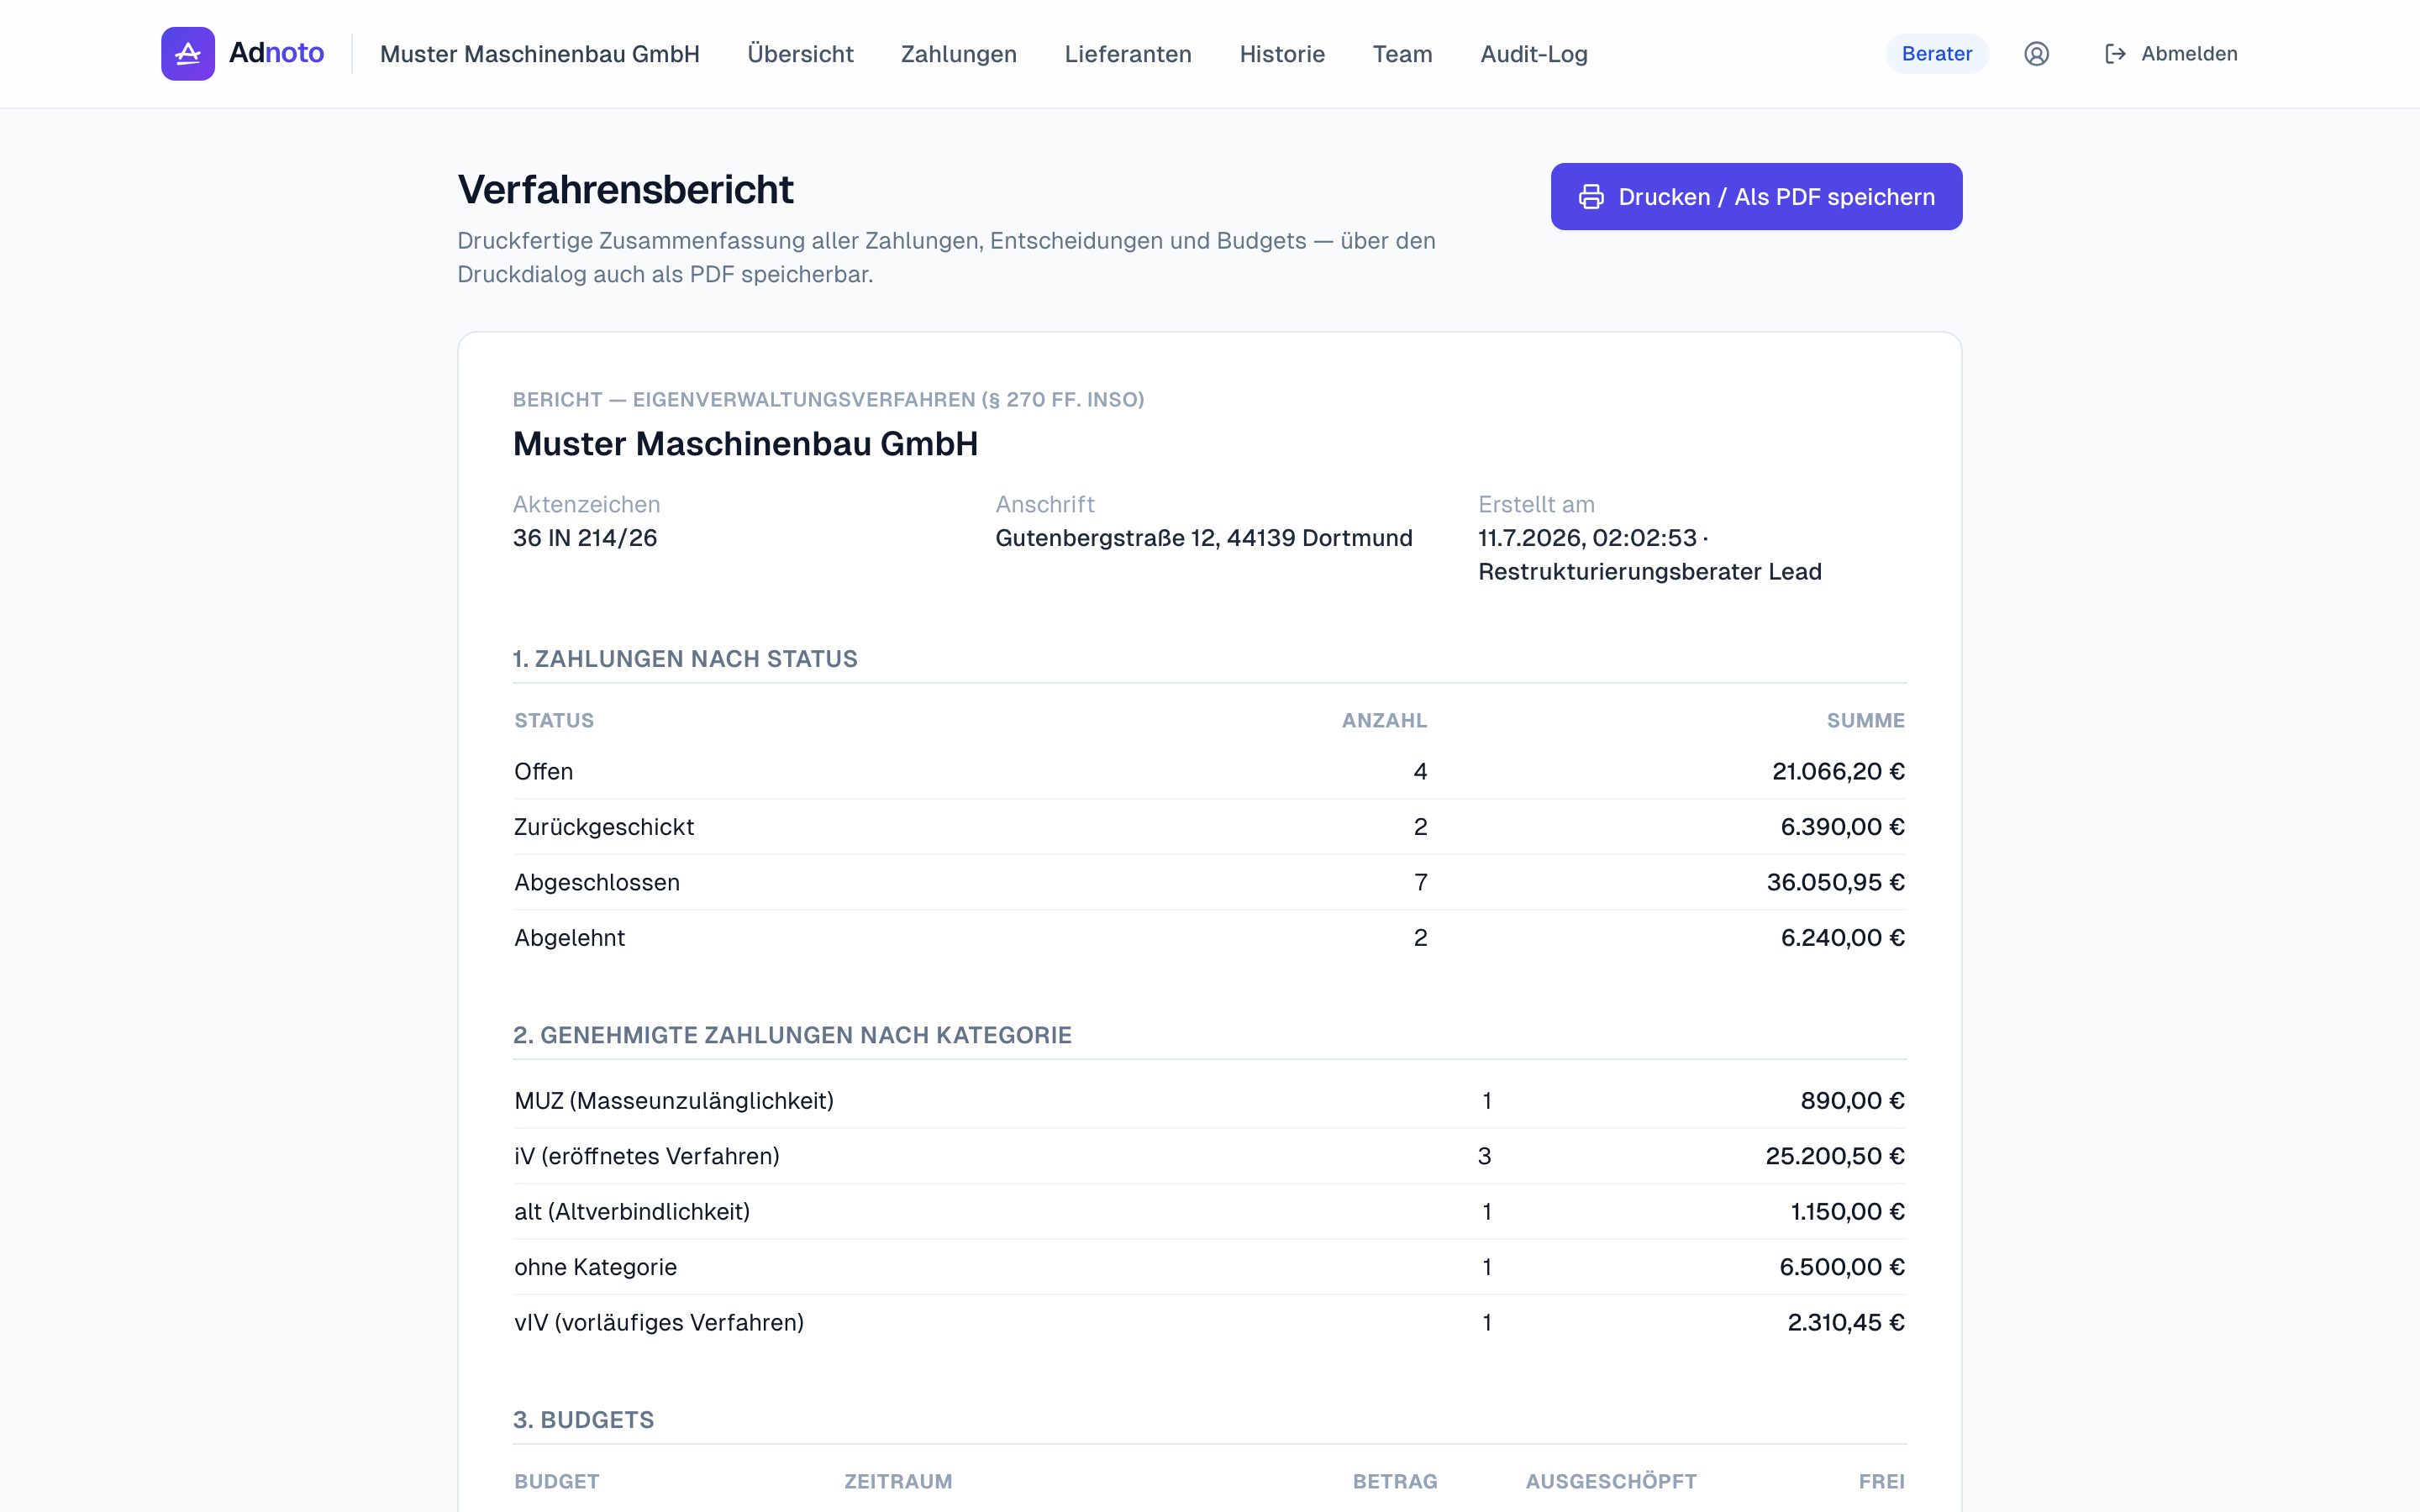Click the logout arrow icon
The height and width of the screenshot is (1512, 2420).
[2115, 54]
